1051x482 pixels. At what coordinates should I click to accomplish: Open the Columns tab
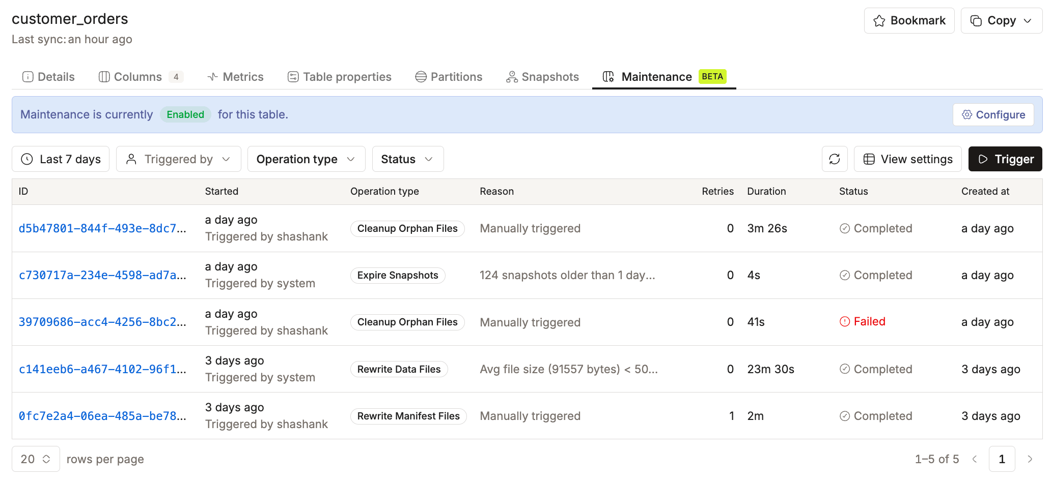[x=141, y=77]
